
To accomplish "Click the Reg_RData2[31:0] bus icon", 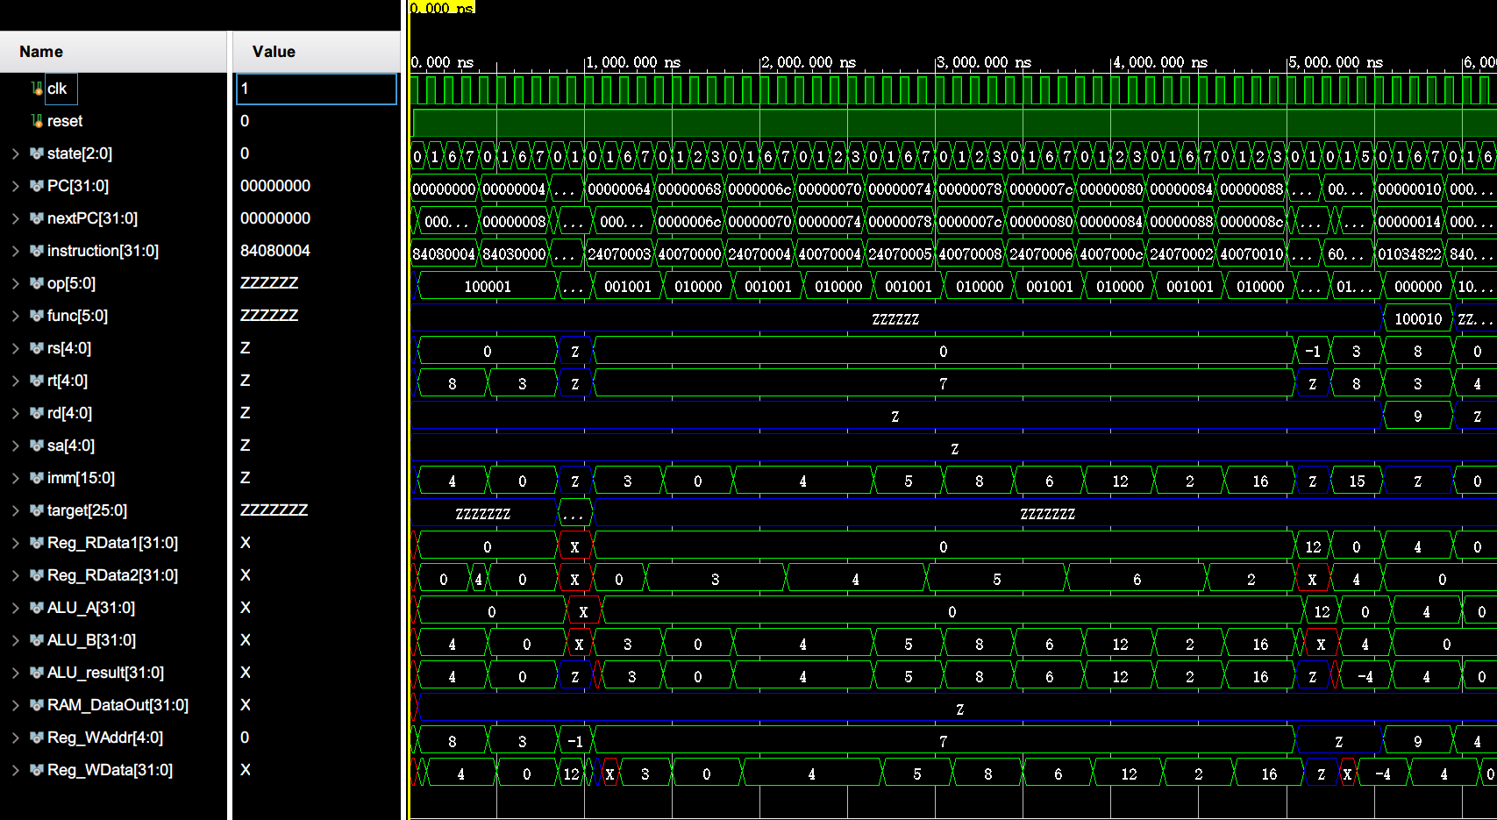I will pos(37,575).
